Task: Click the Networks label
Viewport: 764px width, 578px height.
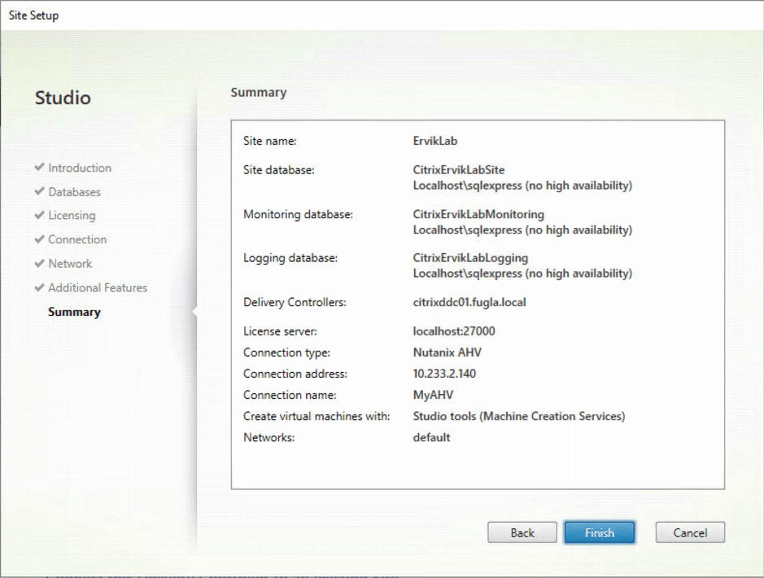Action: tap(268, 437)
